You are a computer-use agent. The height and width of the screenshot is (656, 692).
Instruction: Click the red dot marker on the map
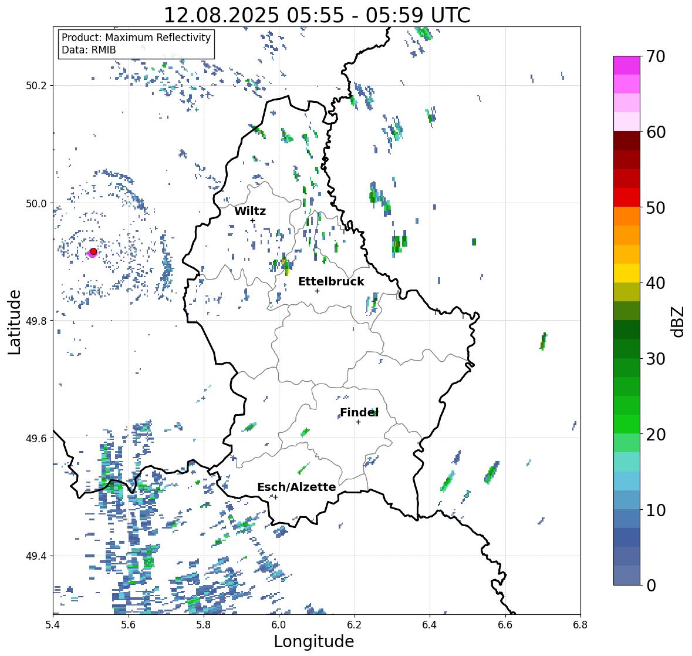[93, 251]
